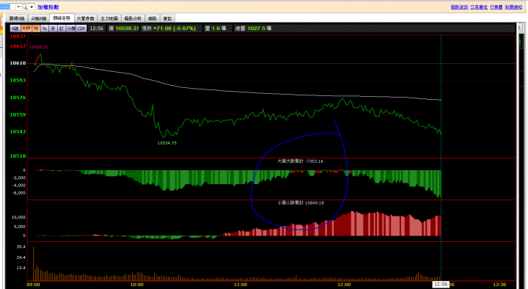Image resolution: width=528 pixels, height=289 pixels.
Task: Click the 13:30 time axis label
Action: 499,285
